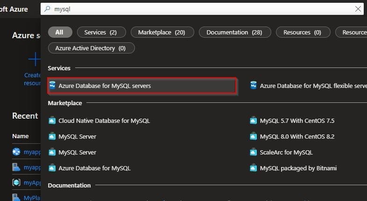Screen dimensions: 367x201
Task: Filter results by Documentation (28)
Action: point(234,32)
